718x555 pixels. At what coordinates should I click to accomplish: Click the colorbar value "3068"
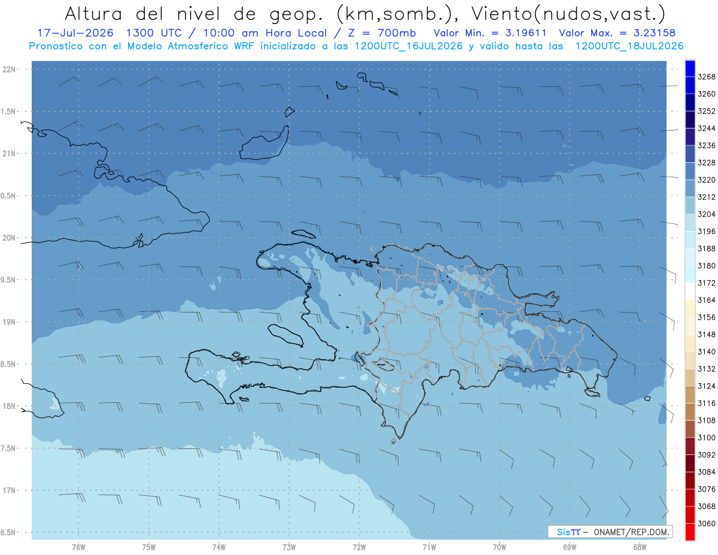707,507
